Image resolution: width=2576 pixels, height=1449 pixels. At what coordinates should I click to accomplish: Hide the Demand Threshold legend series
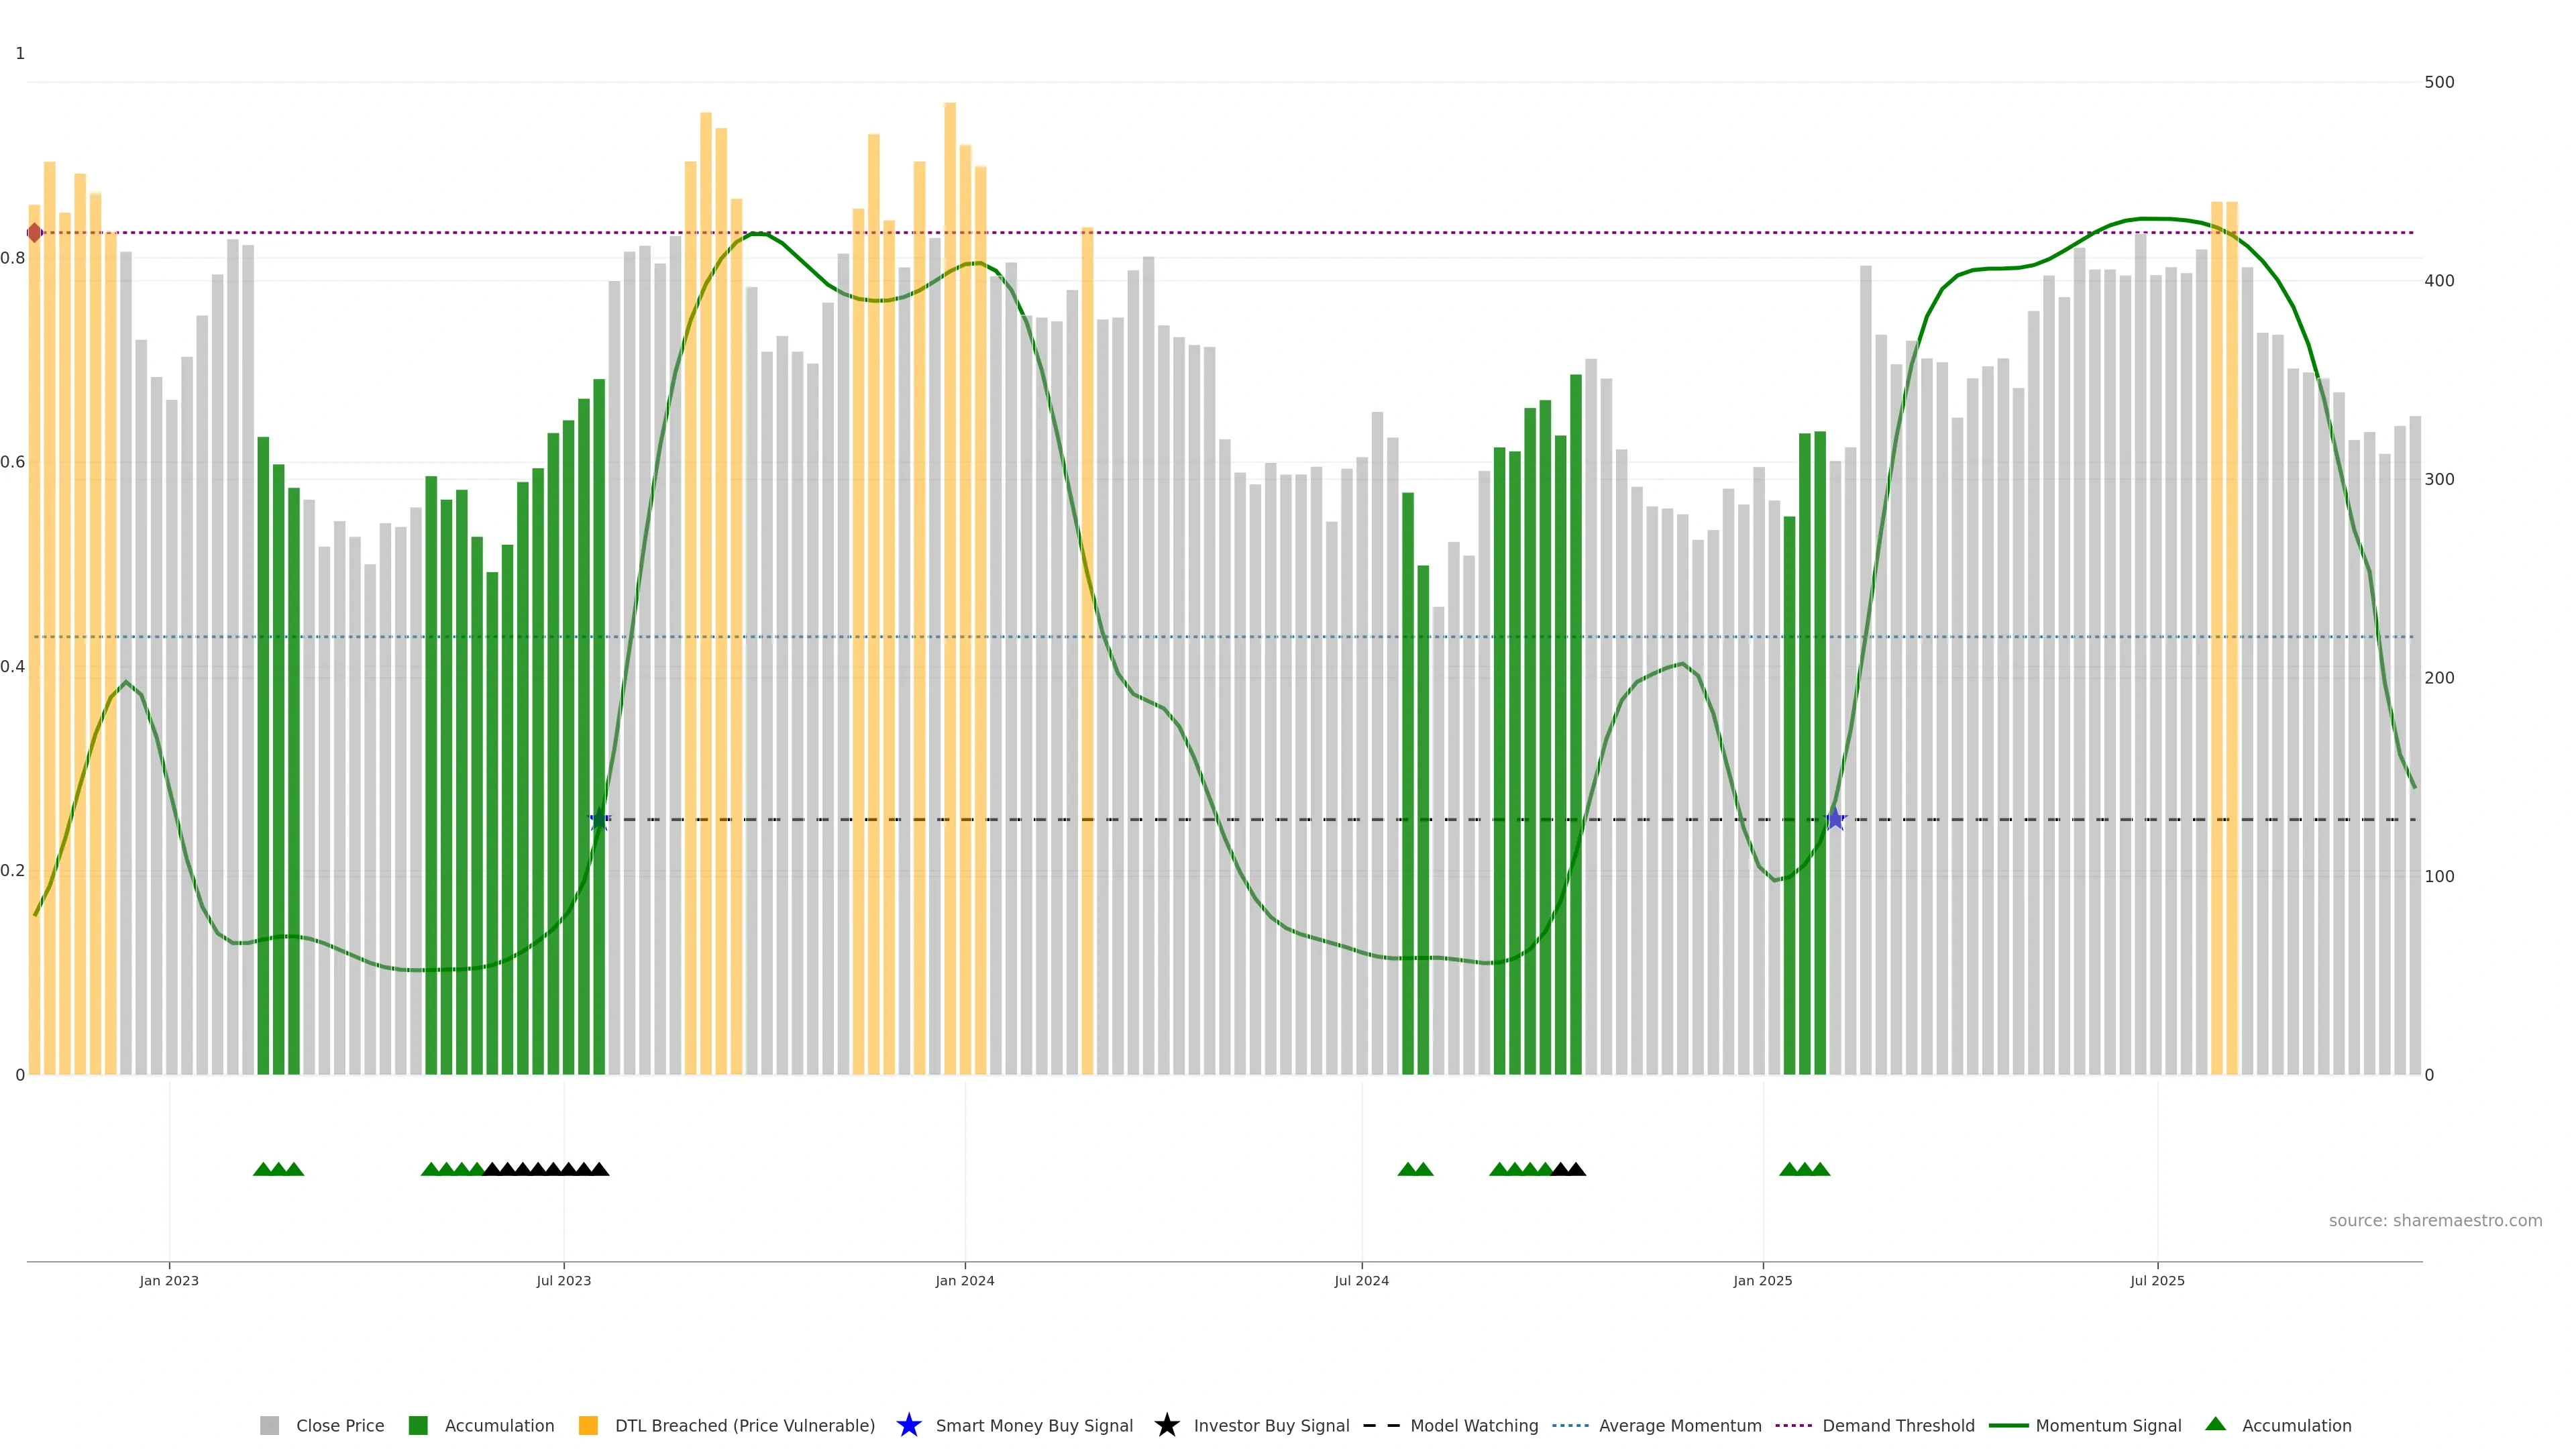click(x=1898, y=1426)
